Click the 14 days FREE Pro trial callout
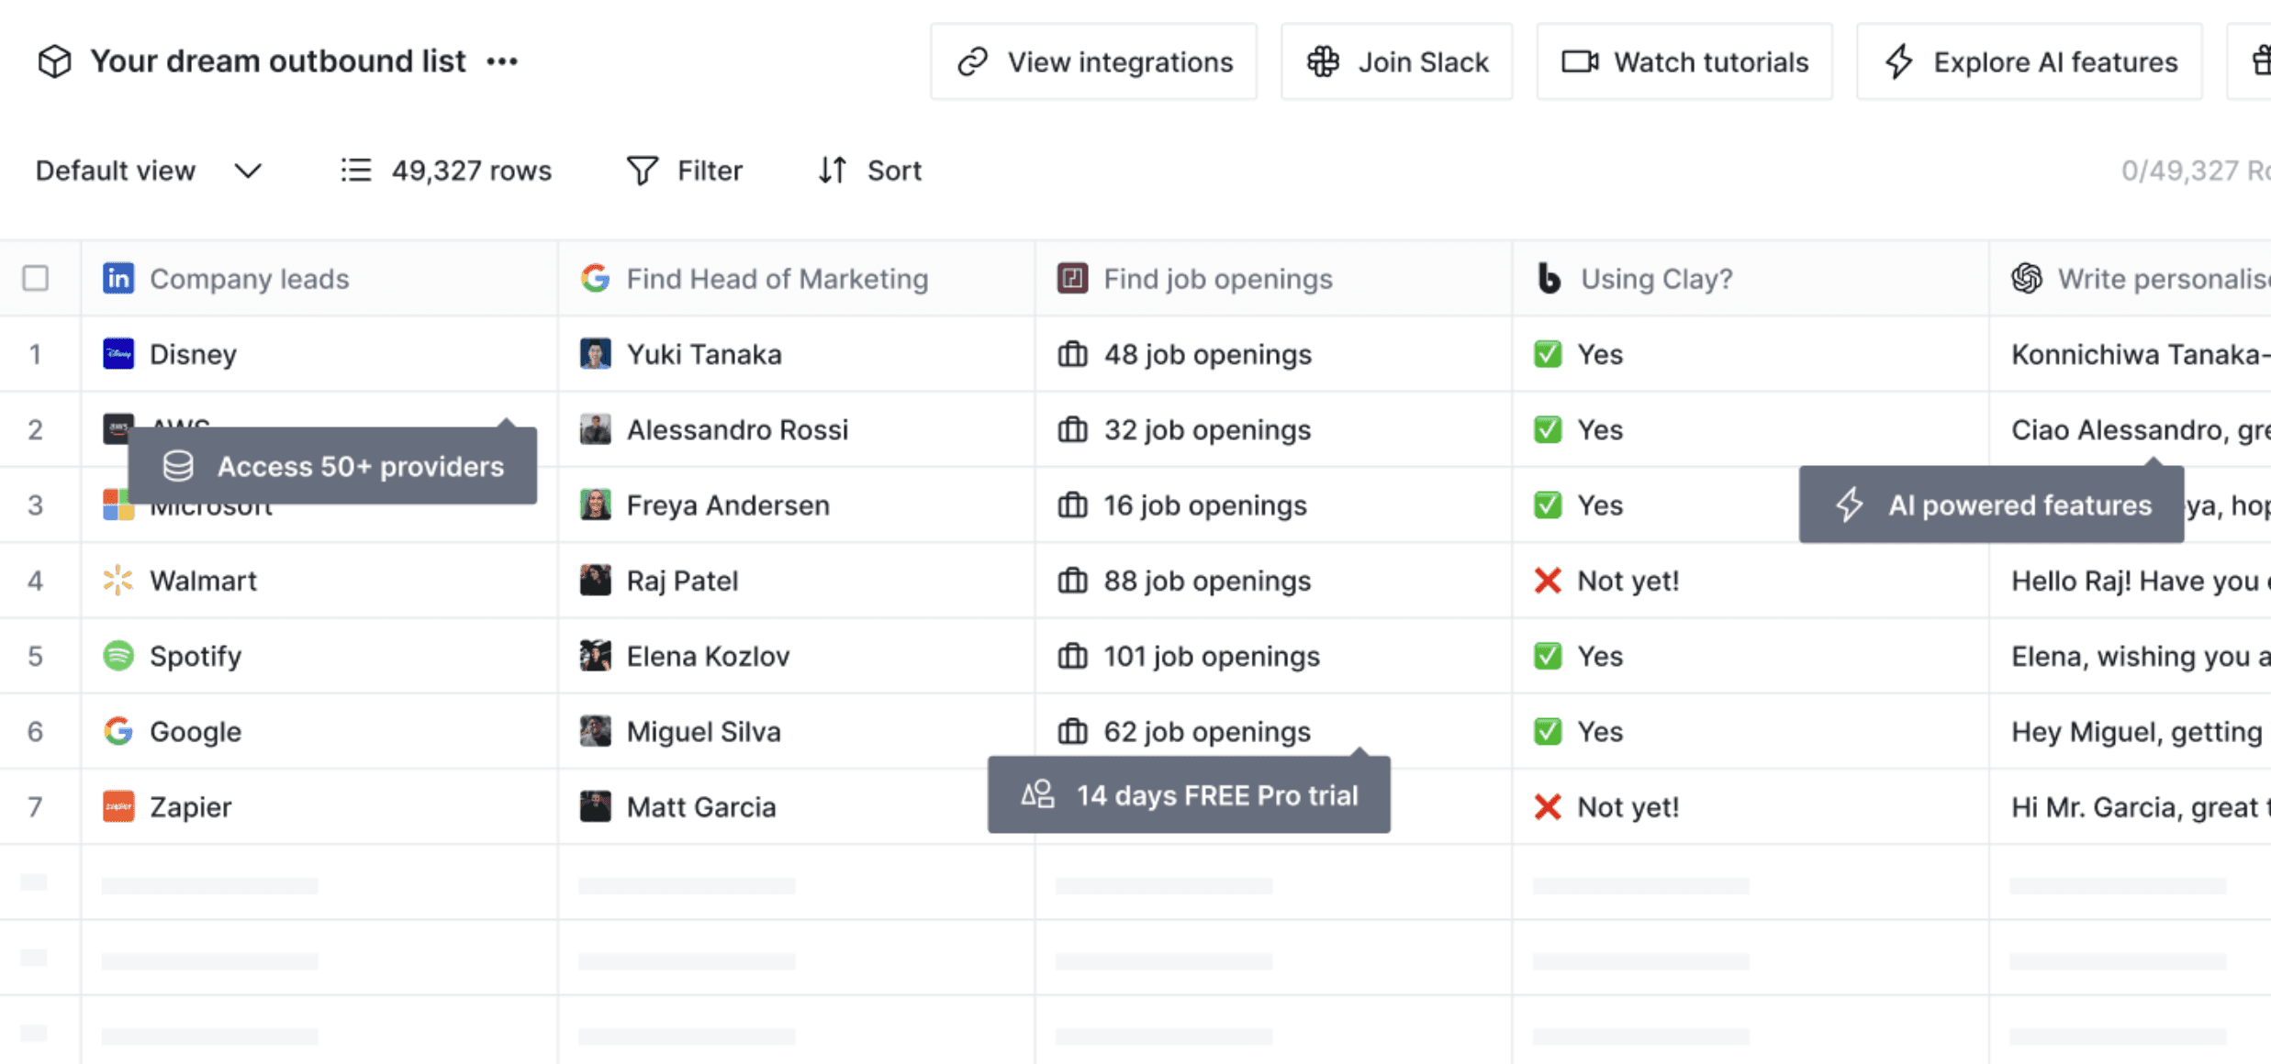The width and height of the screenshot is (2271, 1064). (x=1189, y=794)
